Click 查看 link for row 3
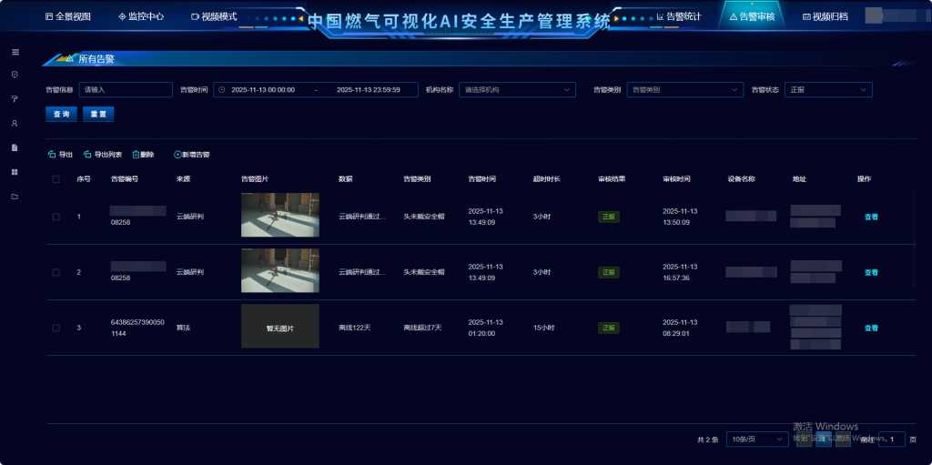Image resolution: width=932 pixels, height=465 pixels. (x=871, y=328)
